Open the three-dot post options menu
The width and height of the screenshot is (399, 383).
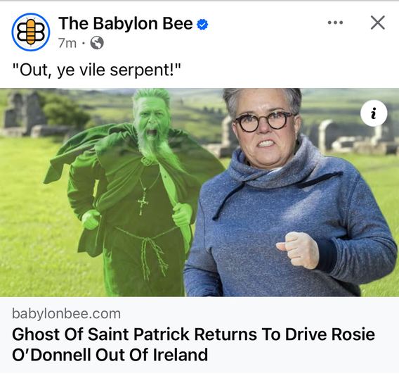tap(335, 23)
